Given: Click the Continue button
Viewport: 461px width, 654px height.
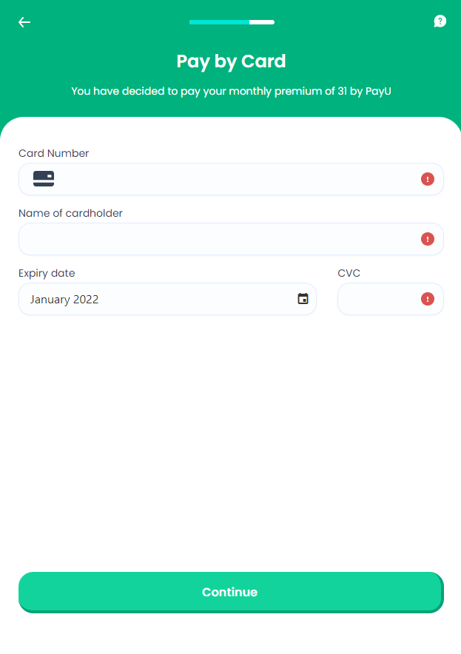Looking at the screenshot, I should (x=231, y=593).
